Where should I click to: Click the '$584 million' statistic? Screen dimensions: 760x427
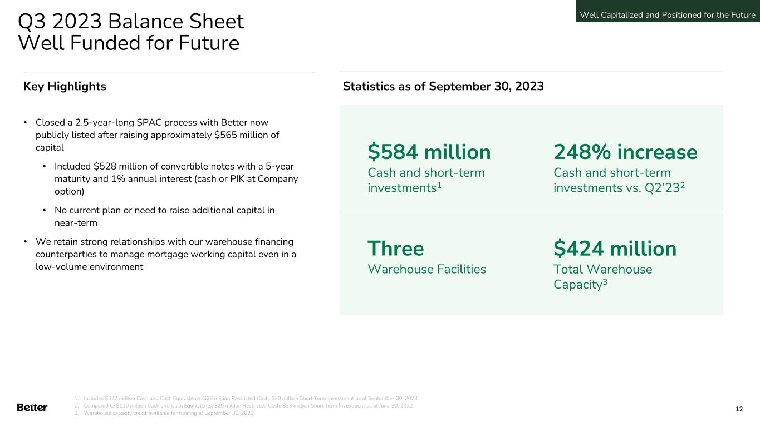tap(429, 152)
